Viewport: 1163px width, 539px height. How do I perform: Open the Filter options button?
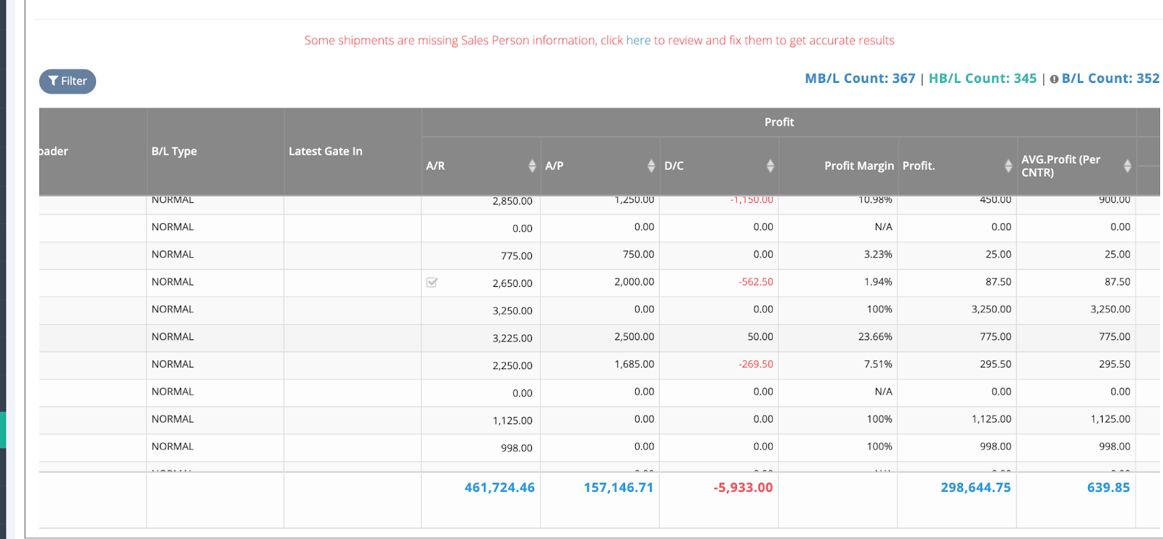click(x=68, y=81)
